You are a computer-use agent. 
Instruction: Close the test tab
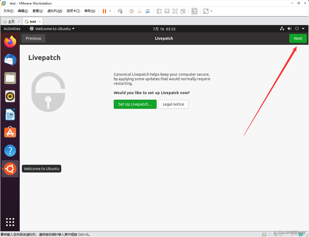[x=40, y=22]
